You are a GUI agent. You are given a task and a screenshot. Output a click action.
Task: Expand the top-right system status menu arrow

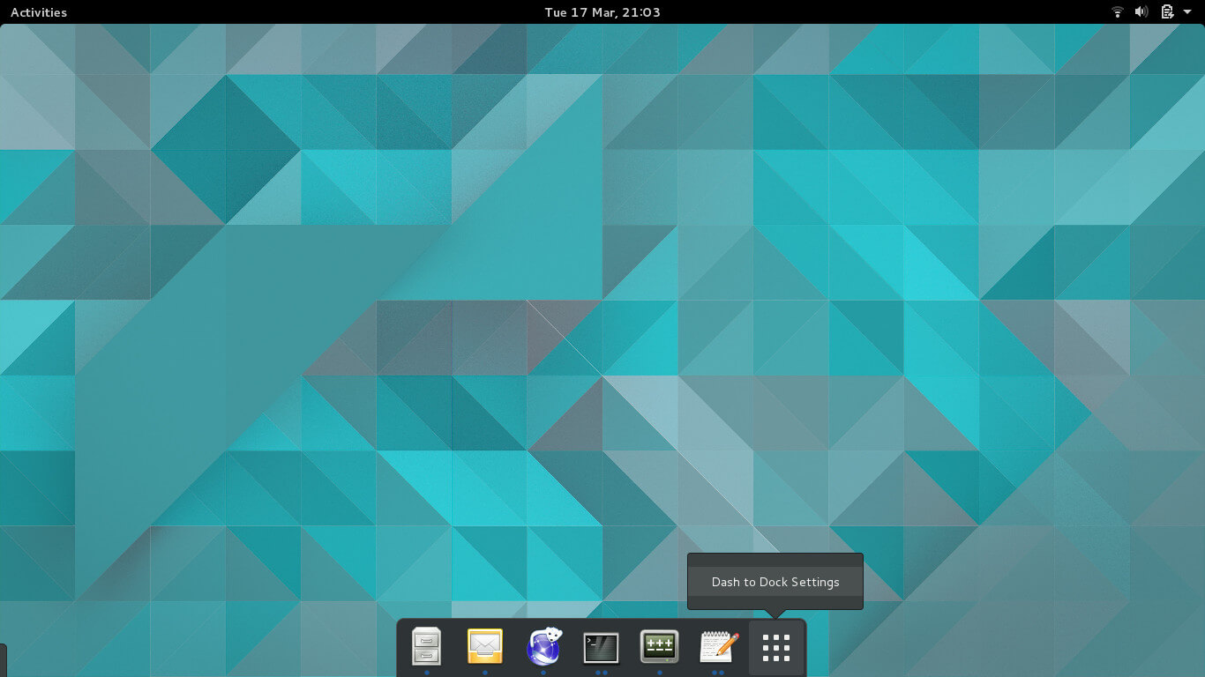1186,12
